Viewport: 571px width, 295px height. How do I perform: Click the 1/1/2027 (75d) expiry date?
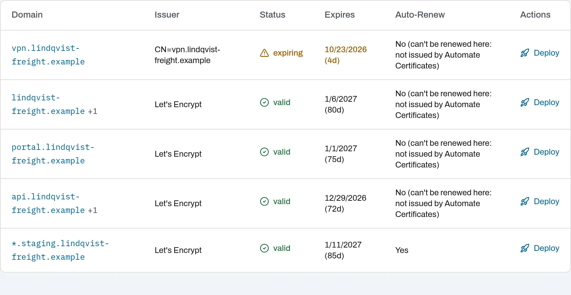point(341,154)
